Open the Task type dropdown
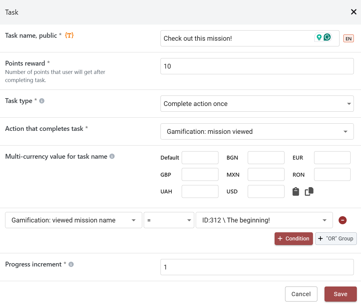 pos(257,104)
